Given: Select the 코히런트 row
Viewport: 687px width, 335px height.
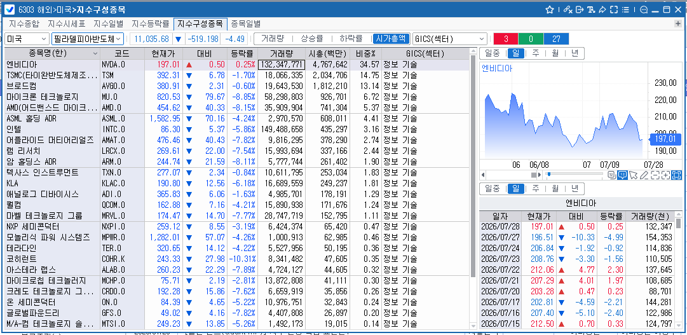Looking at the screenshot, I should [236, 259].
